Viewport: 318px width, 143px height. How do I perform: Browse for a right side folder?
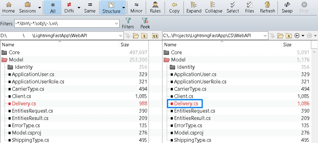[x=280, y=36]
